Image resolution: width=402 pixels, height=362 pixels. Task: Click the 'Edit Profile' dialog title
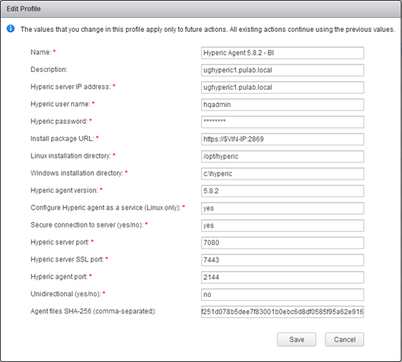(x=23, y=9)
